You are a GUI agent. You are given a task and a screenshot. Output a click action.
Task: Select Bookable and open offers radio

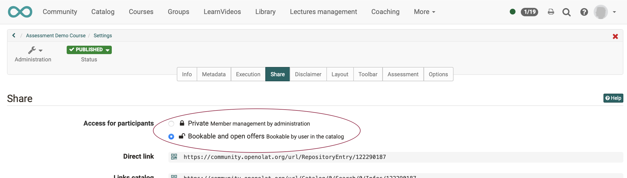click(x=171, y=137)
